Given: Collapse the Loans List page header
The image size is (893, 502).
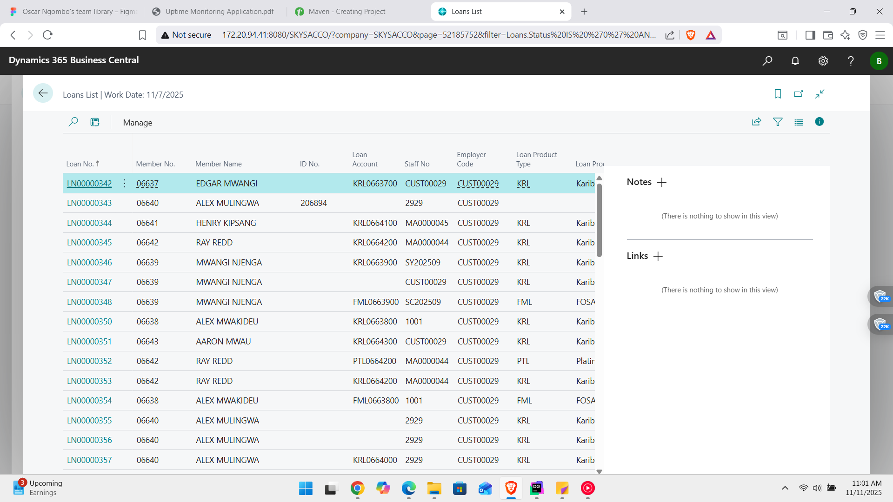Looking at the screenshot, I should point(820,93).
